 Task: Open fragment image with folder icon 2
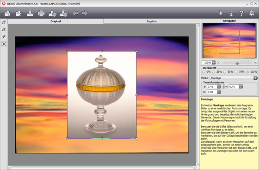18,13
